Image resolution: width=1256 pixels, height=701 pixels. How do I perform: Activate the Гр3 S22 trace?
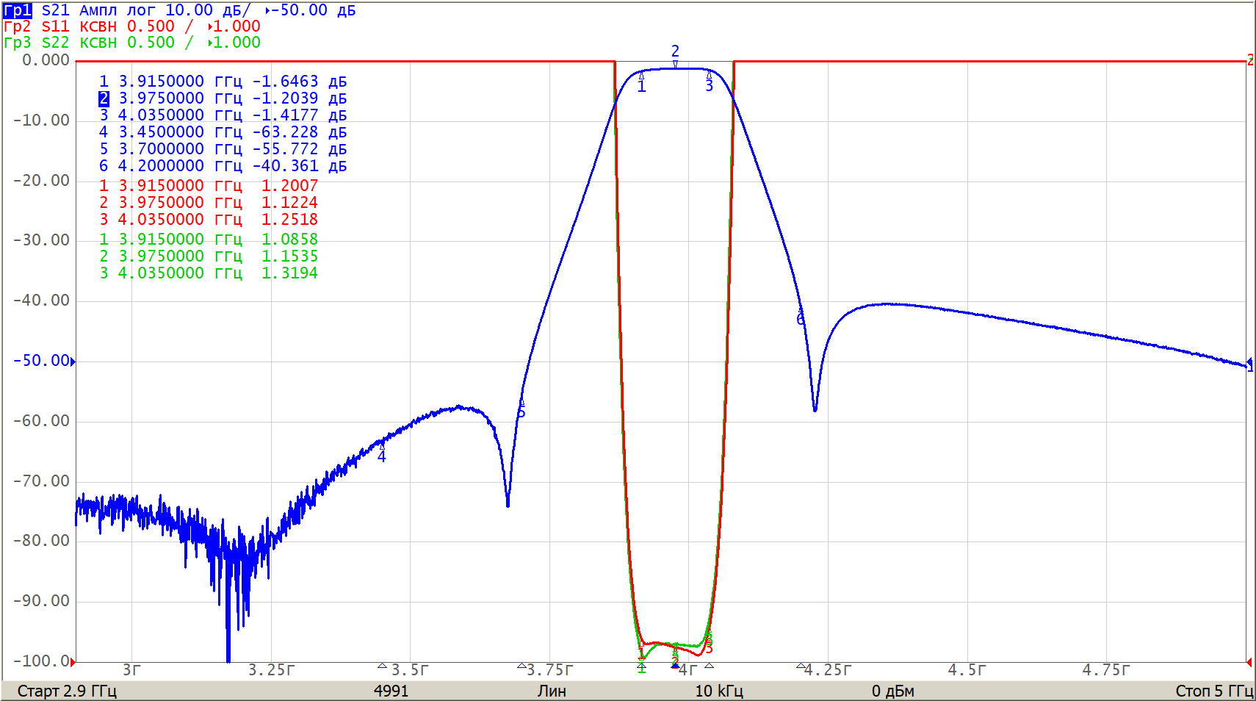tap(17, 43)
